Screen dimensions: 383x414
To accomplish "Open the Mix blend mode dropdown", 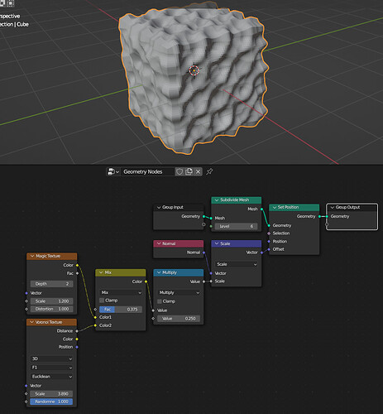I will pyautogui.click(x=121, y=292).
